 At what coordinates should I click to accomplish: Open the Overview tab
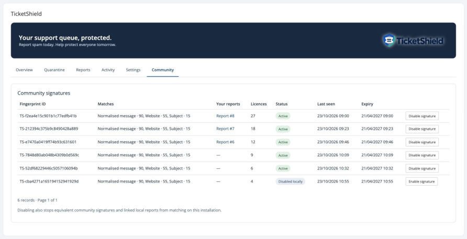tap(25, 70)
